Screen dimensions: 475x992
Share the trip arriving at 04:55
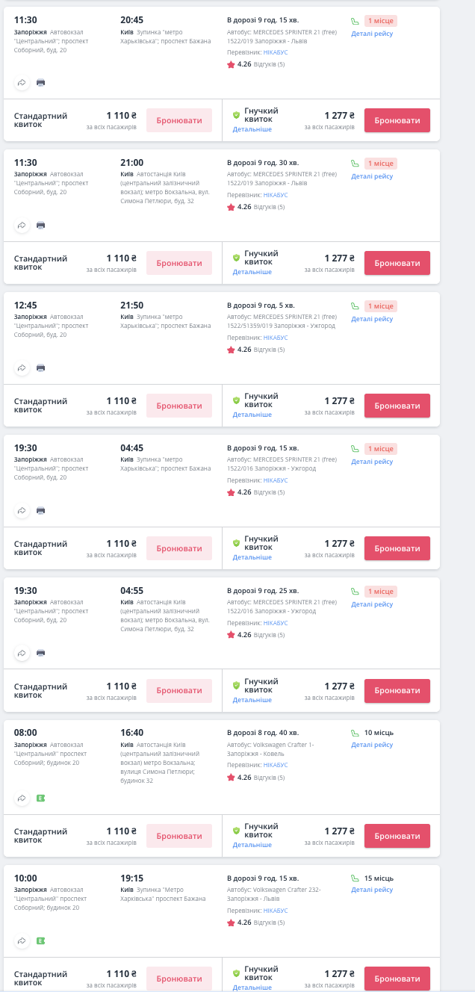coord(22,653)
